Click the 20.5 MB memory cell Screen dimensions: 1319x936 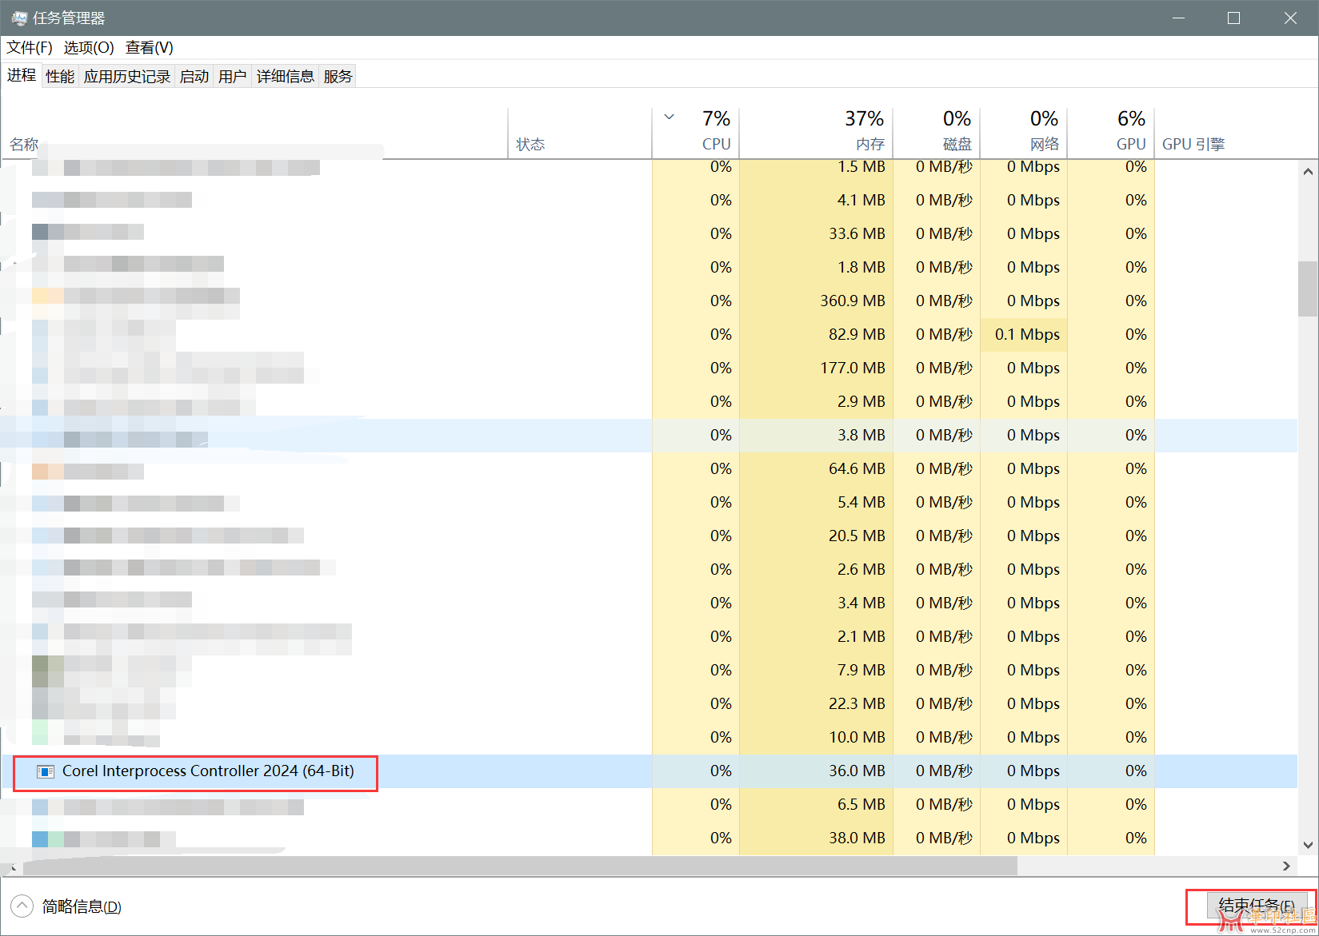click(x=816, y=536)
